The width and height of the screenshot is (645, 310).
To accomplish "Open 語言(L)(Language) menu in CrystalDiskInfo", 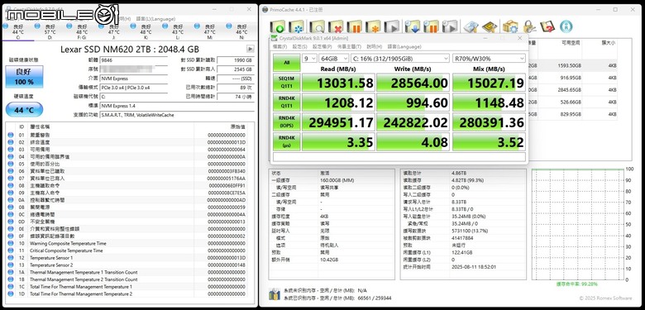I will tap(155, 19).
